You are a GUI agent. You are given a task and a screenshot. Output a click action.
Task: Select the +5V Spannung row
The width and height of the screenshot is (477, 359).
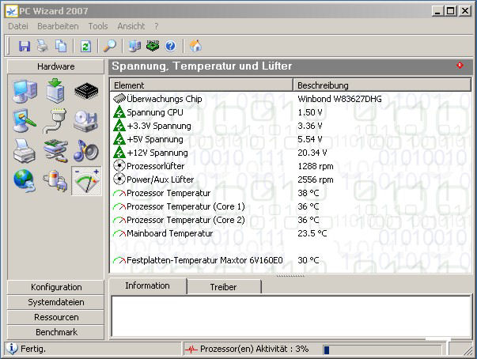click(290, 139)
